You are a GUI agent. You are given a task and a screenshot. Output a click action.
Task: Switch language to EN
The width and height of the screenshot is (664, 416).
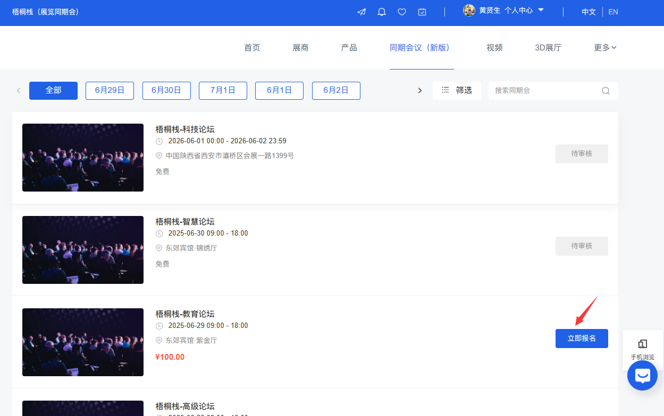613,12
